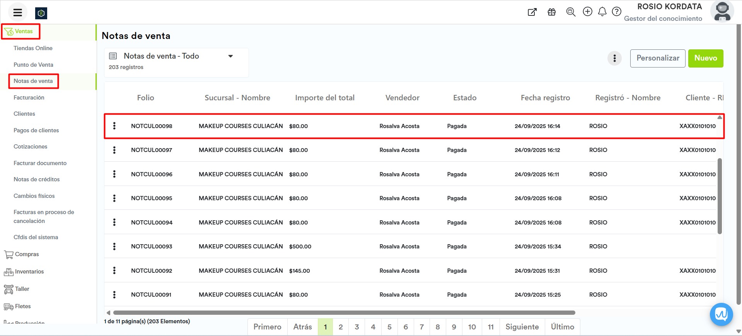Expand the Inventarios module
742x336 pixels.
click(29, 272)
